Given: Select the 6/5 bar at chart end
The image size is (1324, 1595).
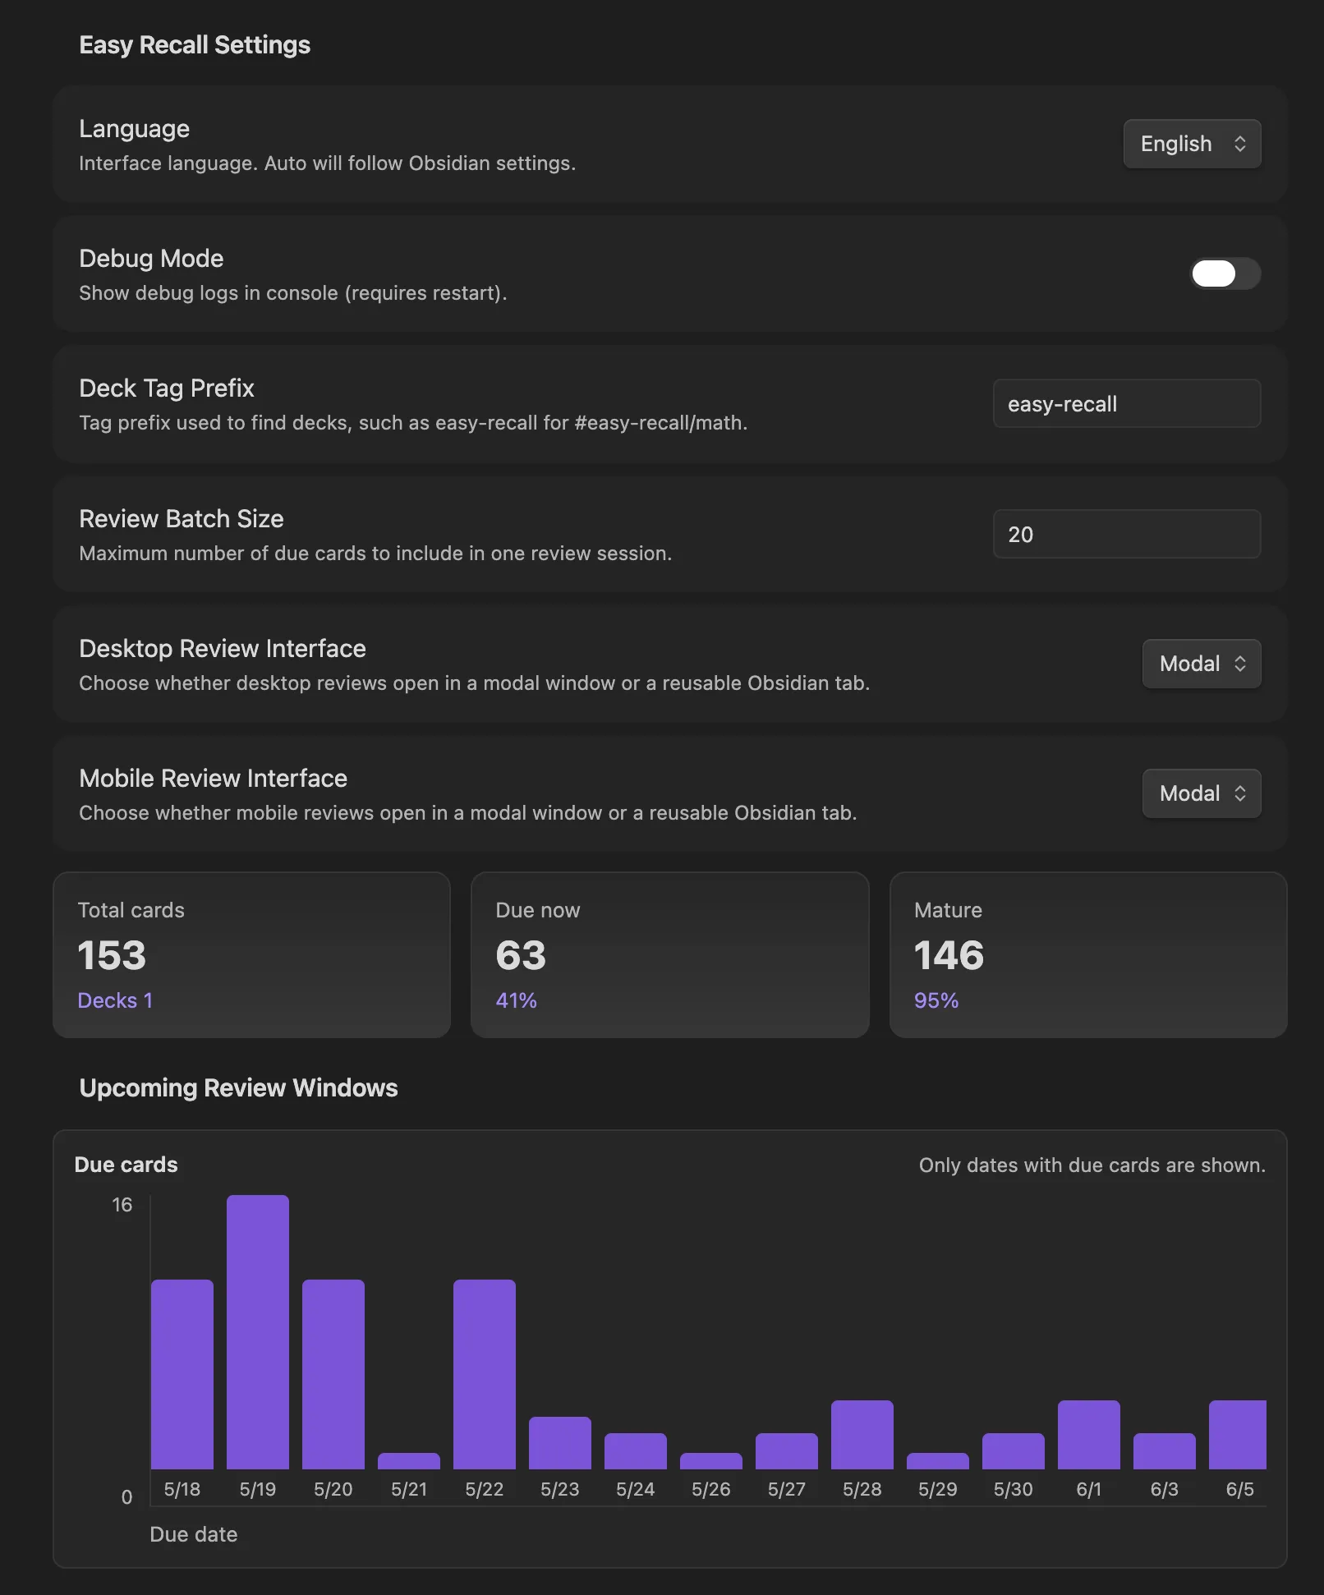Looking at the screenshot, I should [x=1238, y=1435].
